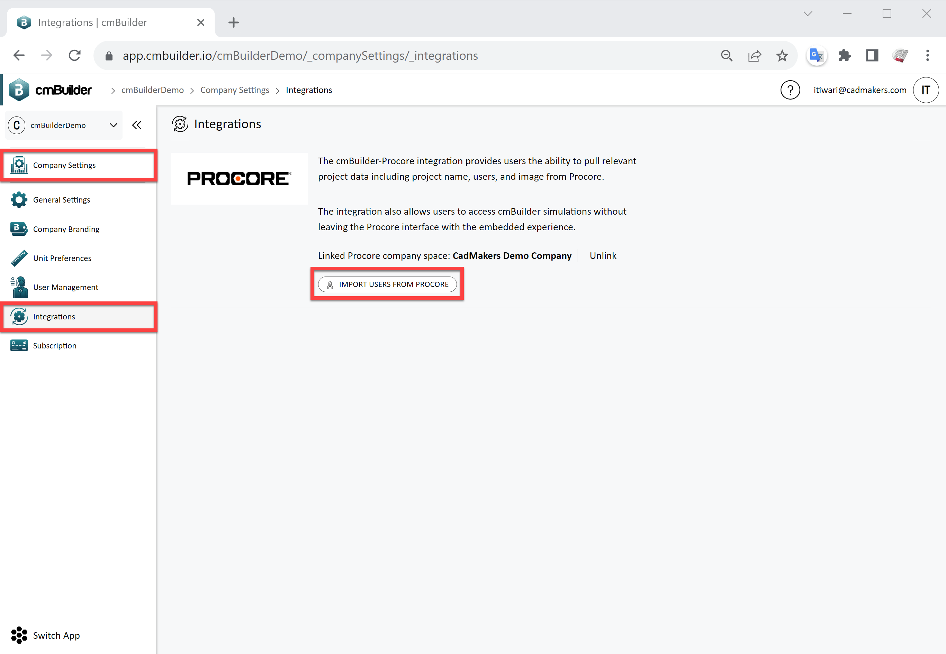This screenshot has width=946, height=654.
Task: Go forward in browser
Action: [x=47, y=55]
